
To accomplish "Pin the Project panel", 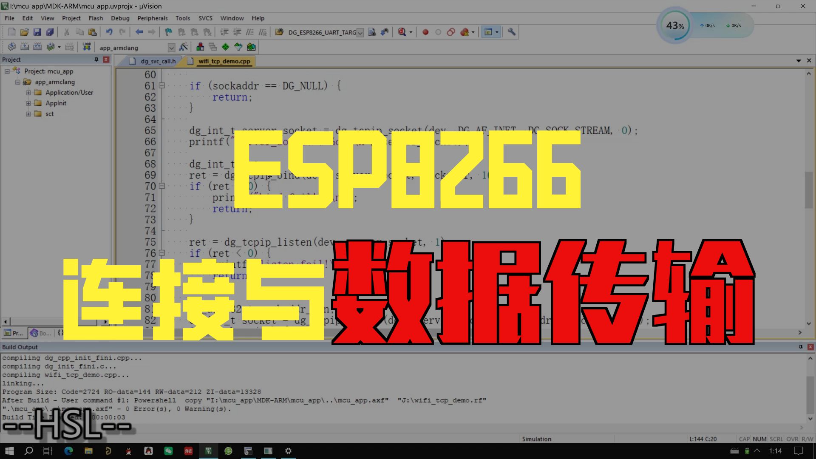I will tap(96, 59).
